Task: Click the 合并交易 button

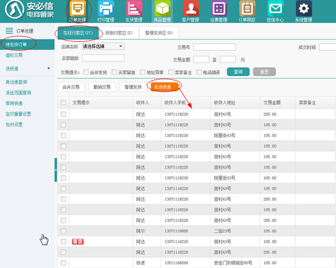Action: 71,87
